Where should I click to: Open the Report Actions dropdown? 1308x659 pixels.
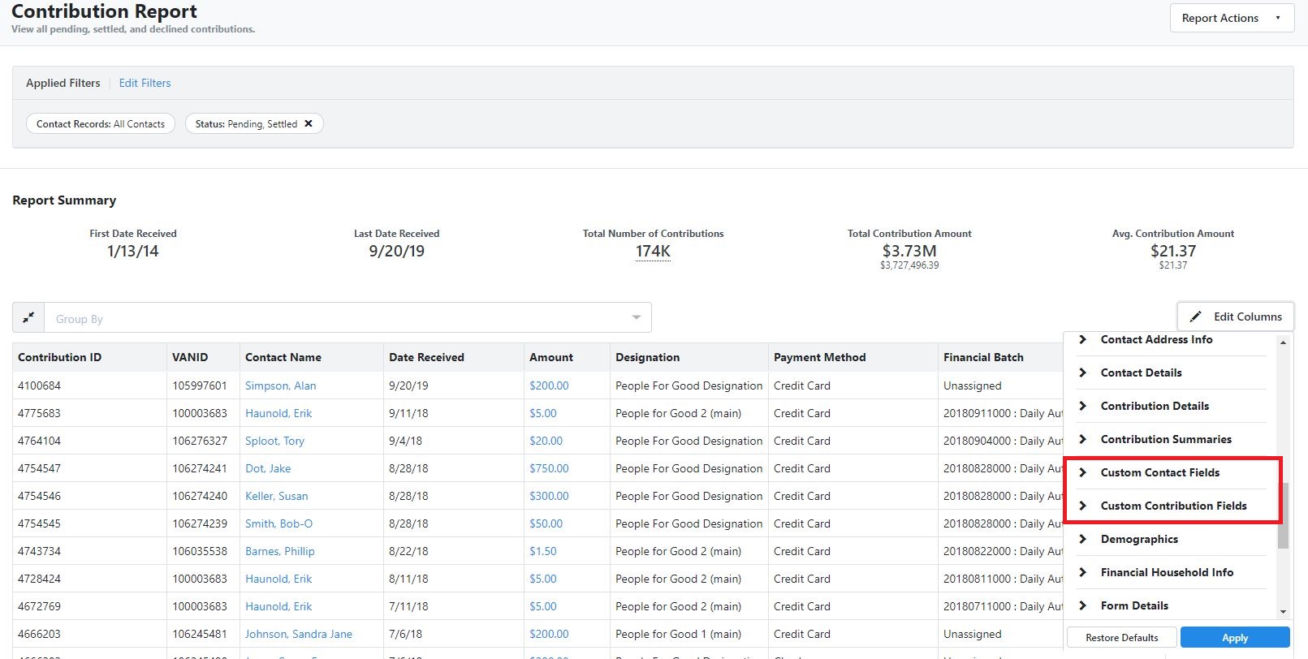pyautogui.click(x=1232, y=18)
